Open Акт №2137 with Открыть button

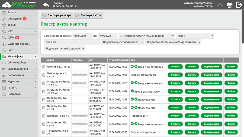pyautogui.click(x=175, y=116)
